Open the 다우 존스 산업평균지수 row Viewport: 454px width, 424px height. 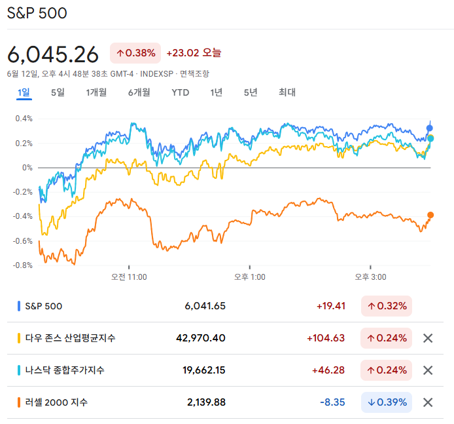coord(225,338)
